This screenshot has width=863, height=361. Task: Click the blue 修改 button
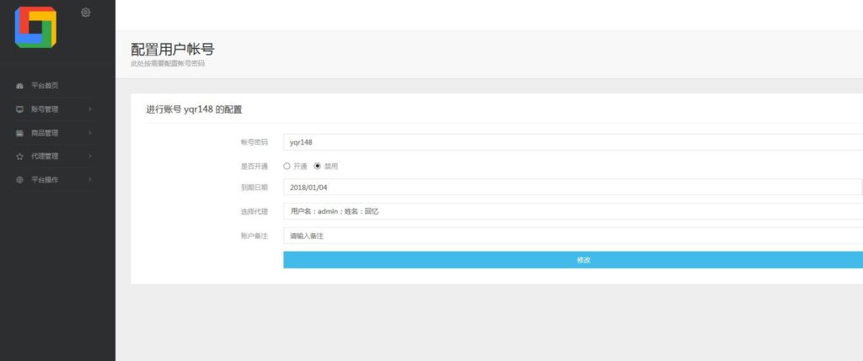pos(573,260)
